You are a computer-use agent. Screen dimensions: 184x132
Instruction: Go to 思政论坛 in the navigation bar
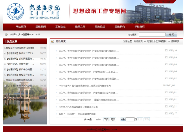[x=100, y=27]
